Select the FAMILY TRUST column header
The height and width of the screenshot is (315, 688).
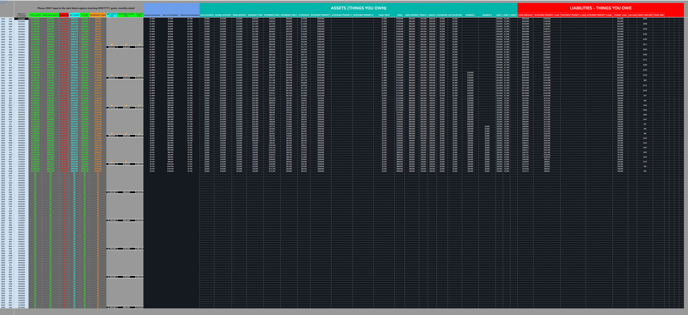coord(384,15)
